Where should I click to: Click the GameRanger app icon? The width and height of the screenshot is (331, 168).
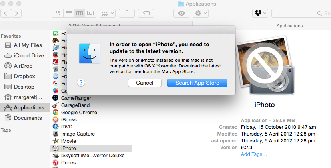tap(56, 98)
